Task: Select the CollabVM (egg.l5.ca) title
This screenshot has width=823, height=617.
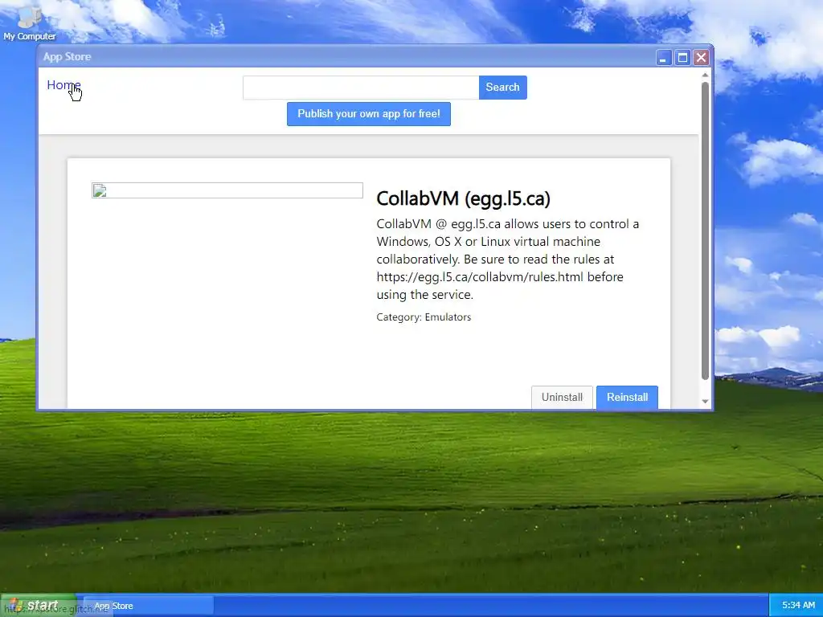Action: click(464, 198)
